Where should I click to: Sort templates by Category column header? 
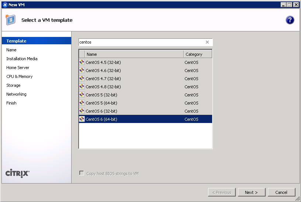198,54
